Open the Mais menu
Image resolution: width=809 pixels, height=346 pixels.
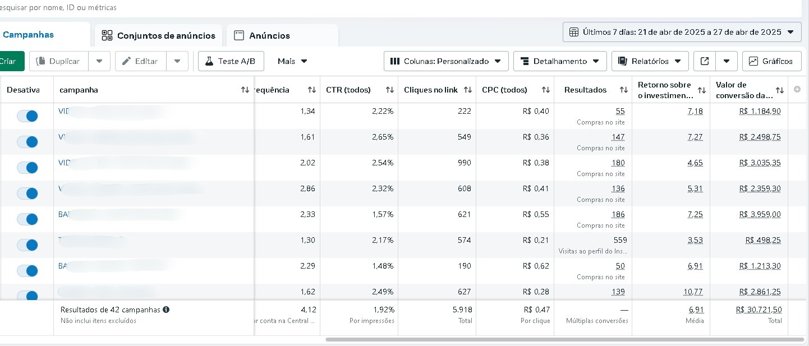point(292,61)
